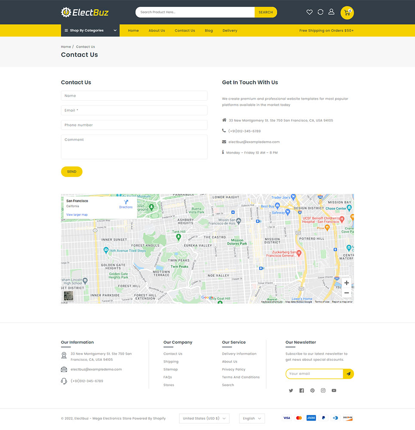
Task: Focus the Phone number input field
Action: pyautogui.click(x=134, y=125)
